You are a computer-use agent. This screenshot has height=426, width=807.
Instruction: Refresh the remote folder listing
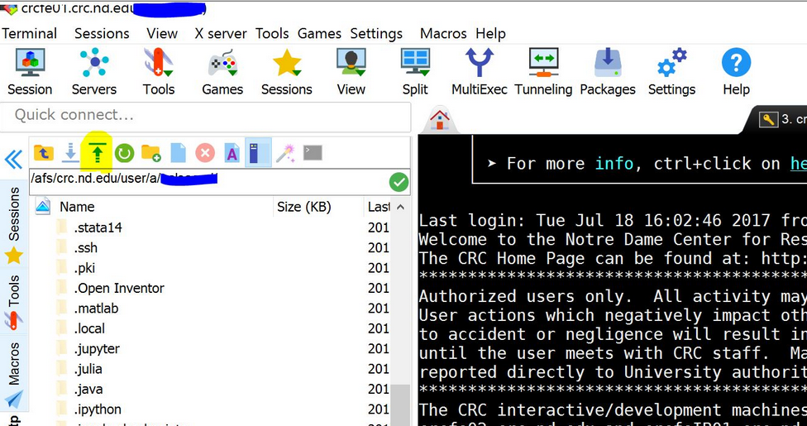tap(124, 153)
